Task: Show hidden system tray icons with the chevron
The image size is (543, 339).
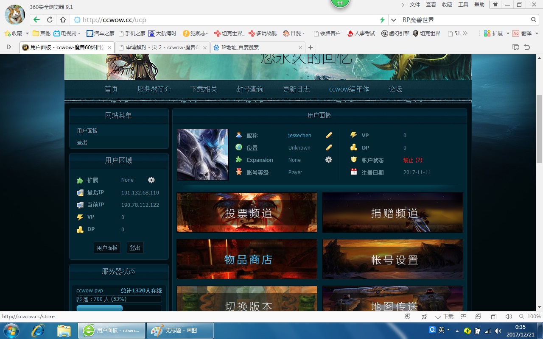Action: coord(457,330)
